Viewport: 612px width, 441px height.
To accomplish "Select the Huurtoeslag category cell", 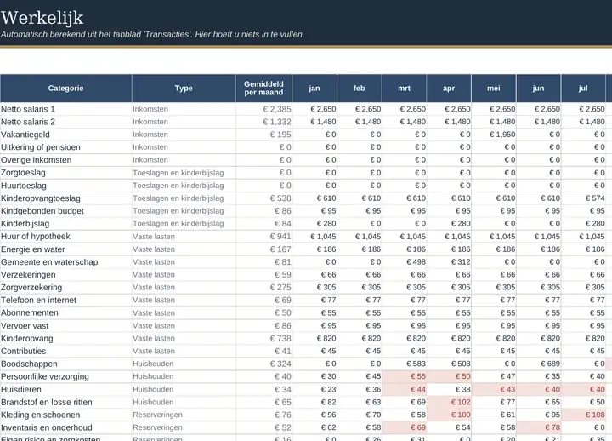I will [x=66, y=186].
